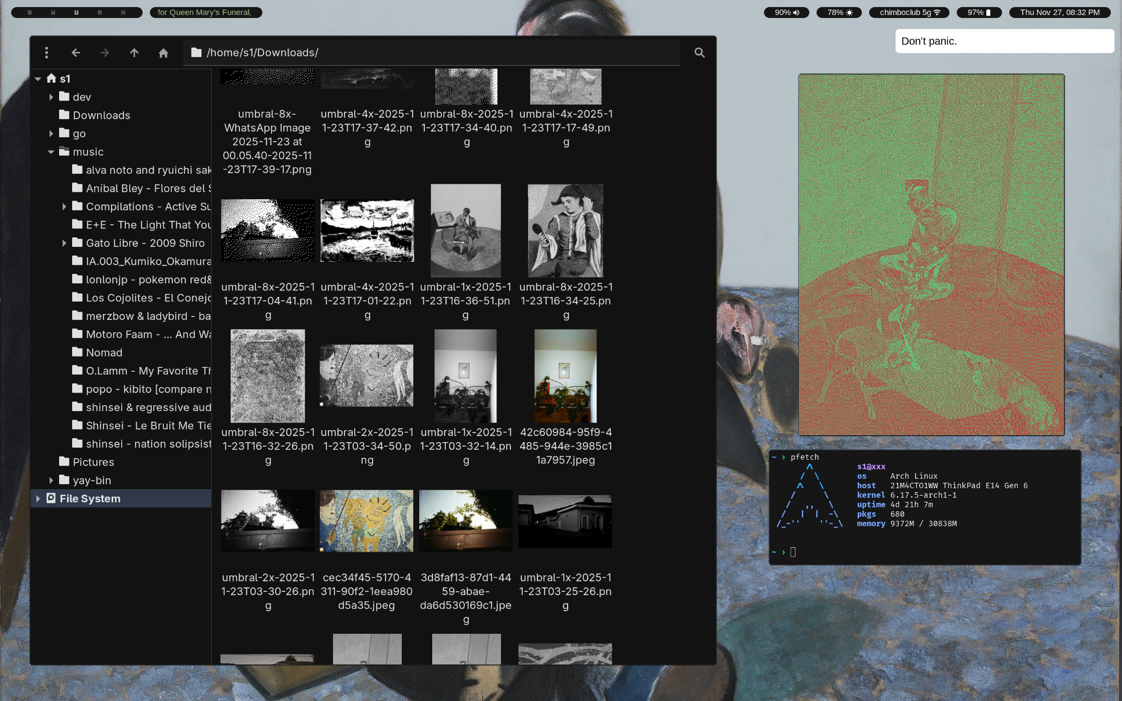Expand the dev folder
This screenshot has height=701, width=1122.
tap(51, 97)
